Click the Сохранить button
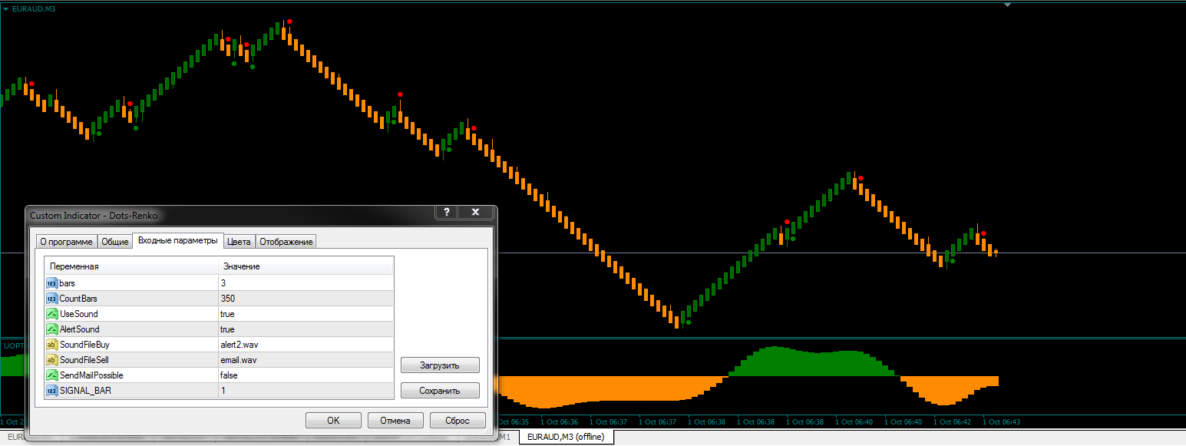 440,391
